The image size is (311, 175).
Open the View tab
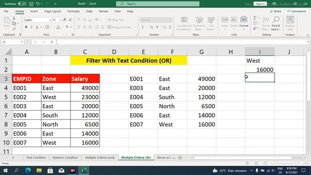118,11
